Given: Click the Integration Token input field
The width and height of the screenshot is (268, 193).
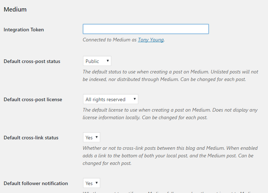Looking at the screenshot, I should 145,29.
